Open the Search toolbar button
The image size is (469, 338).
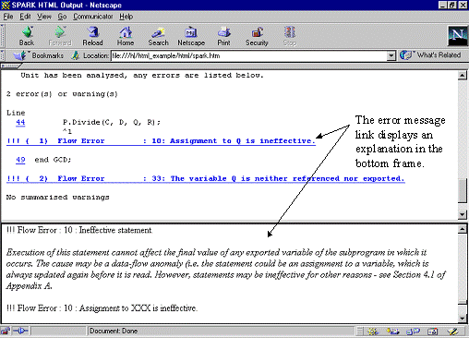coord(159,36)
